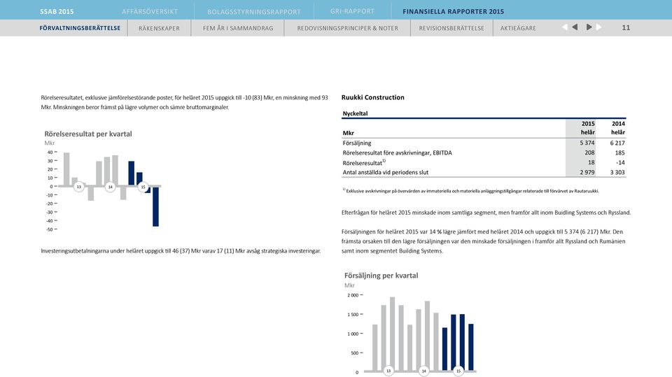This screenshot has height=377, width=672.
Task: Select the 2014 helår column header
Action: (617, 128)
